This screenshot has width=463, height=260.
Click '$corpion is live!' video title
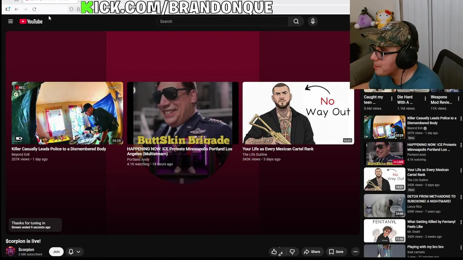(23, 241)
